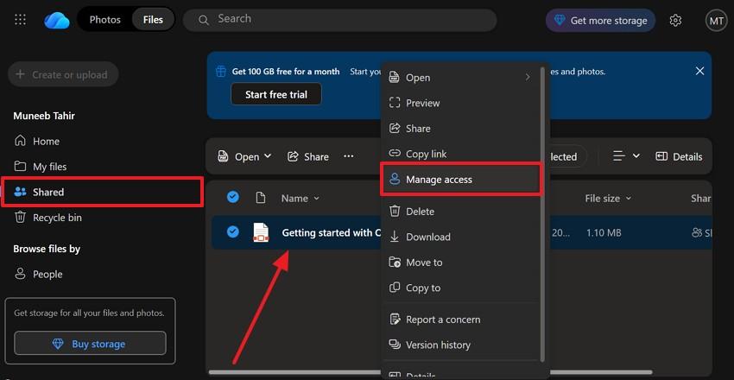734x380 pixels.
Task: Choose Share from the context menu
Action: (460, 128)
